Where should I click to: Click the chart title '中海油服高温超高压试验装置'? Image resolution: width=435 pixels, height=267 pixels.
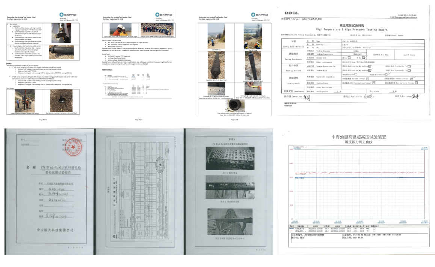(359, 137)
